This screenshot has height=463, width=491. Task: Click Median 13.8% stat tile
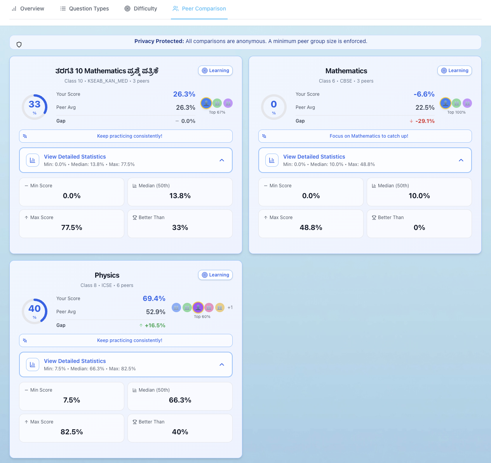coord(180,192)
